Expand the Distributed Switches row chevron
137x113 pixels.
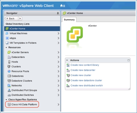(x=59, y=95)
